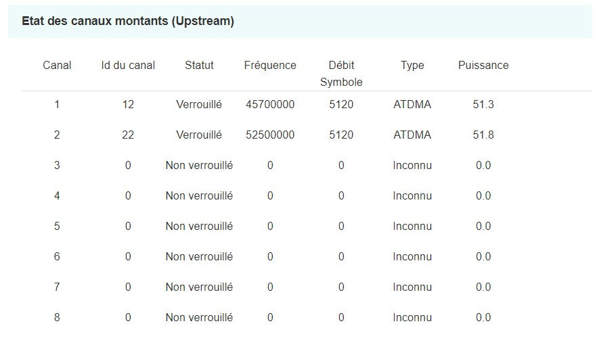Click Verrouillé status of channel 2

(x=199, y=135)
